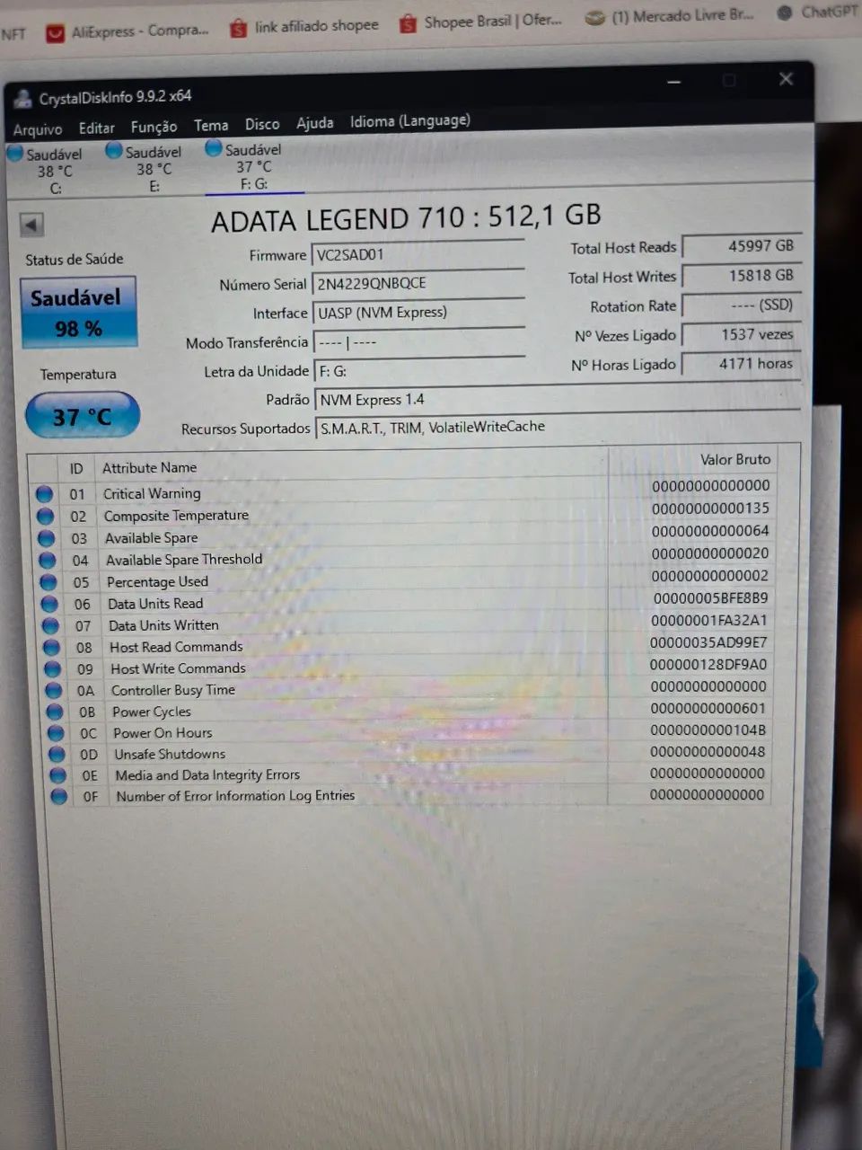This screenshot has height=1150, width=862.
Task: Open the ChatGPT bookmark
Action: coord(817,12)
